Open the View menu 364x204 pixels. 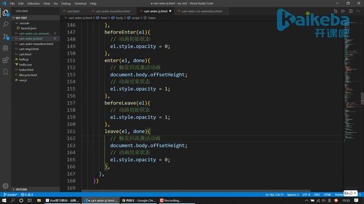click(x=47, y=3)
